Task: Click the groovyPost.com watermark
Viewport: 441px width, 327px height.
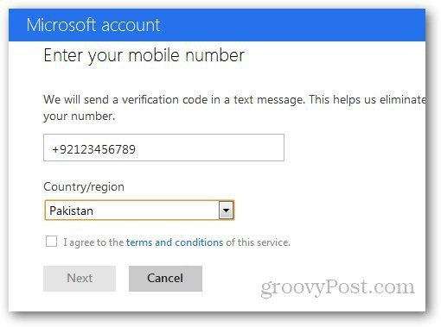Action: pos(337,287)
